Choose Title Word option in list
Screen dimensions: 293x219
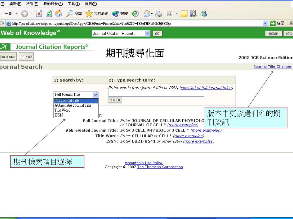tap(76, 110)
